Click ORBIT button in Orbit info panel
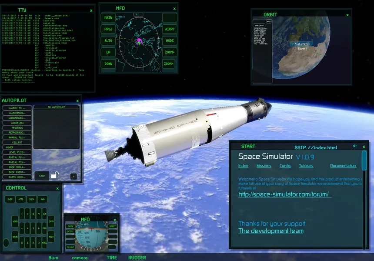This screenshot has height=261, width=374. pyautogui.click(x=269, y=21)
